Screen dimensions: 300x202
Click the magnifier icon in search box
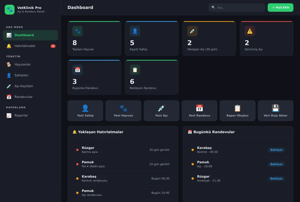tap(213, 8)
